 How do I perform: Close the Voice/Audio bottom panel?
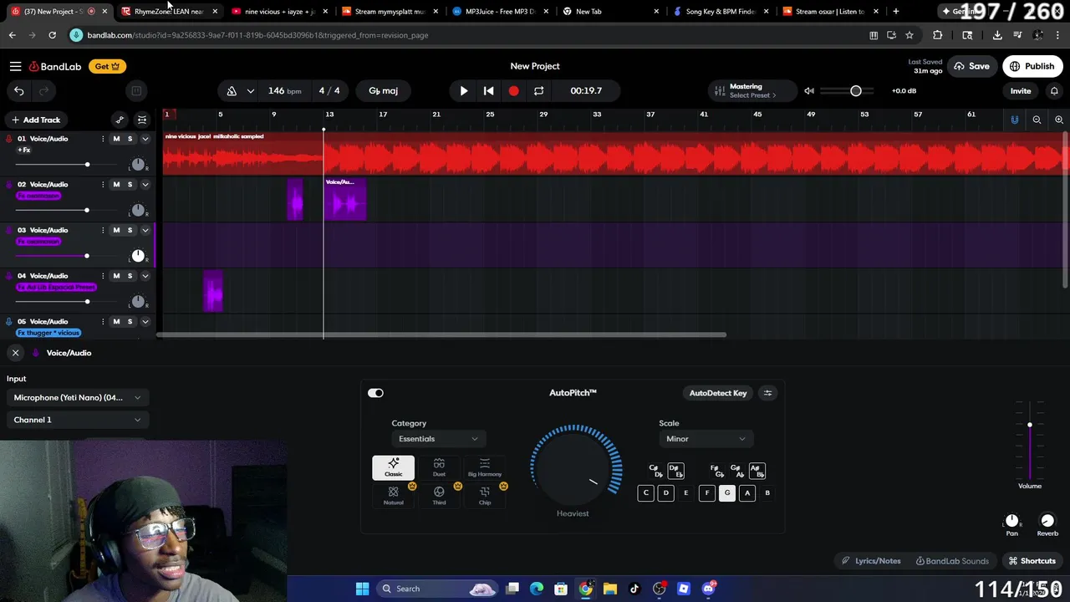(15, 353)
